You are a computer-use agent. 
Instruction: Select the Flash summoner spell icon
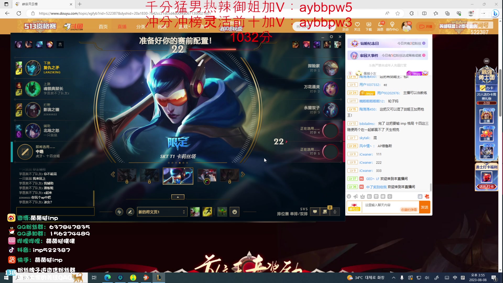point(207,212)
